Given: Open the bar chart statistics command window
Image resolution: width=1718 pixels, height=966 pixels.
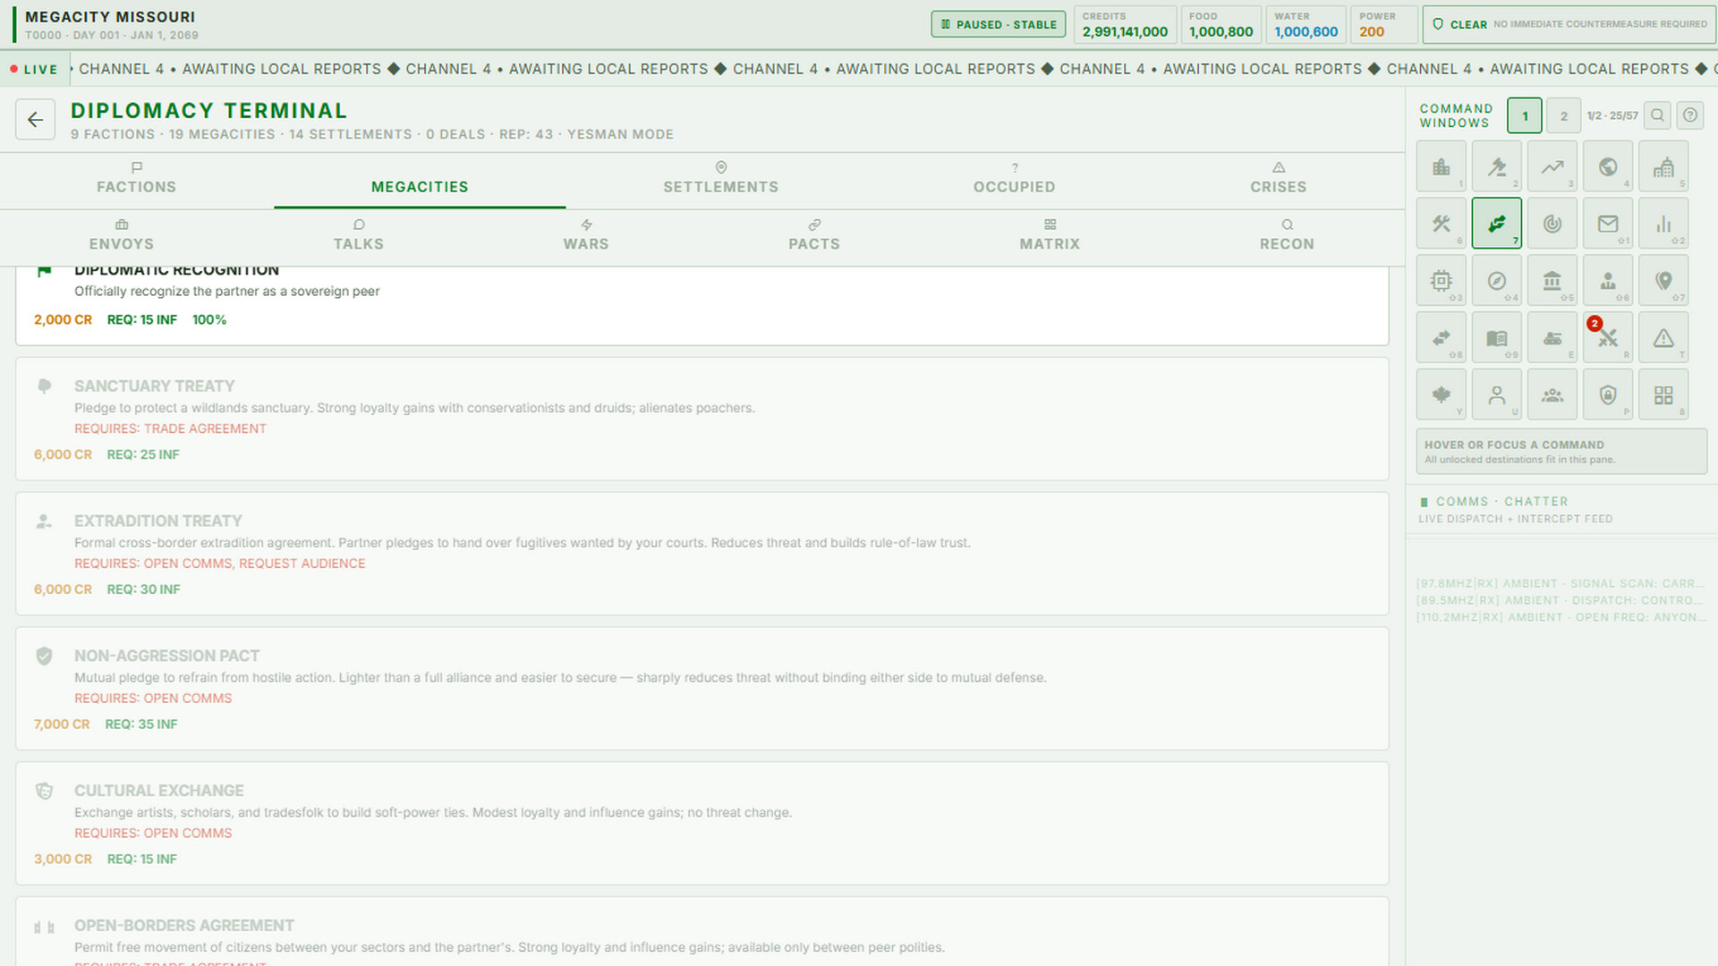Looking at the screenshot, I should [1663, 224].
